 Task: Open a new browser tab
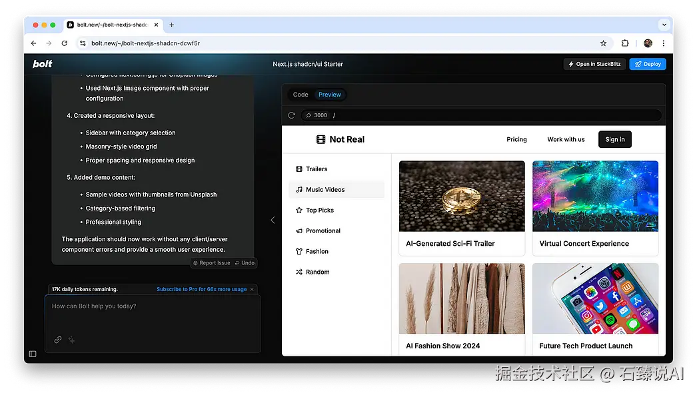[171, 25]
